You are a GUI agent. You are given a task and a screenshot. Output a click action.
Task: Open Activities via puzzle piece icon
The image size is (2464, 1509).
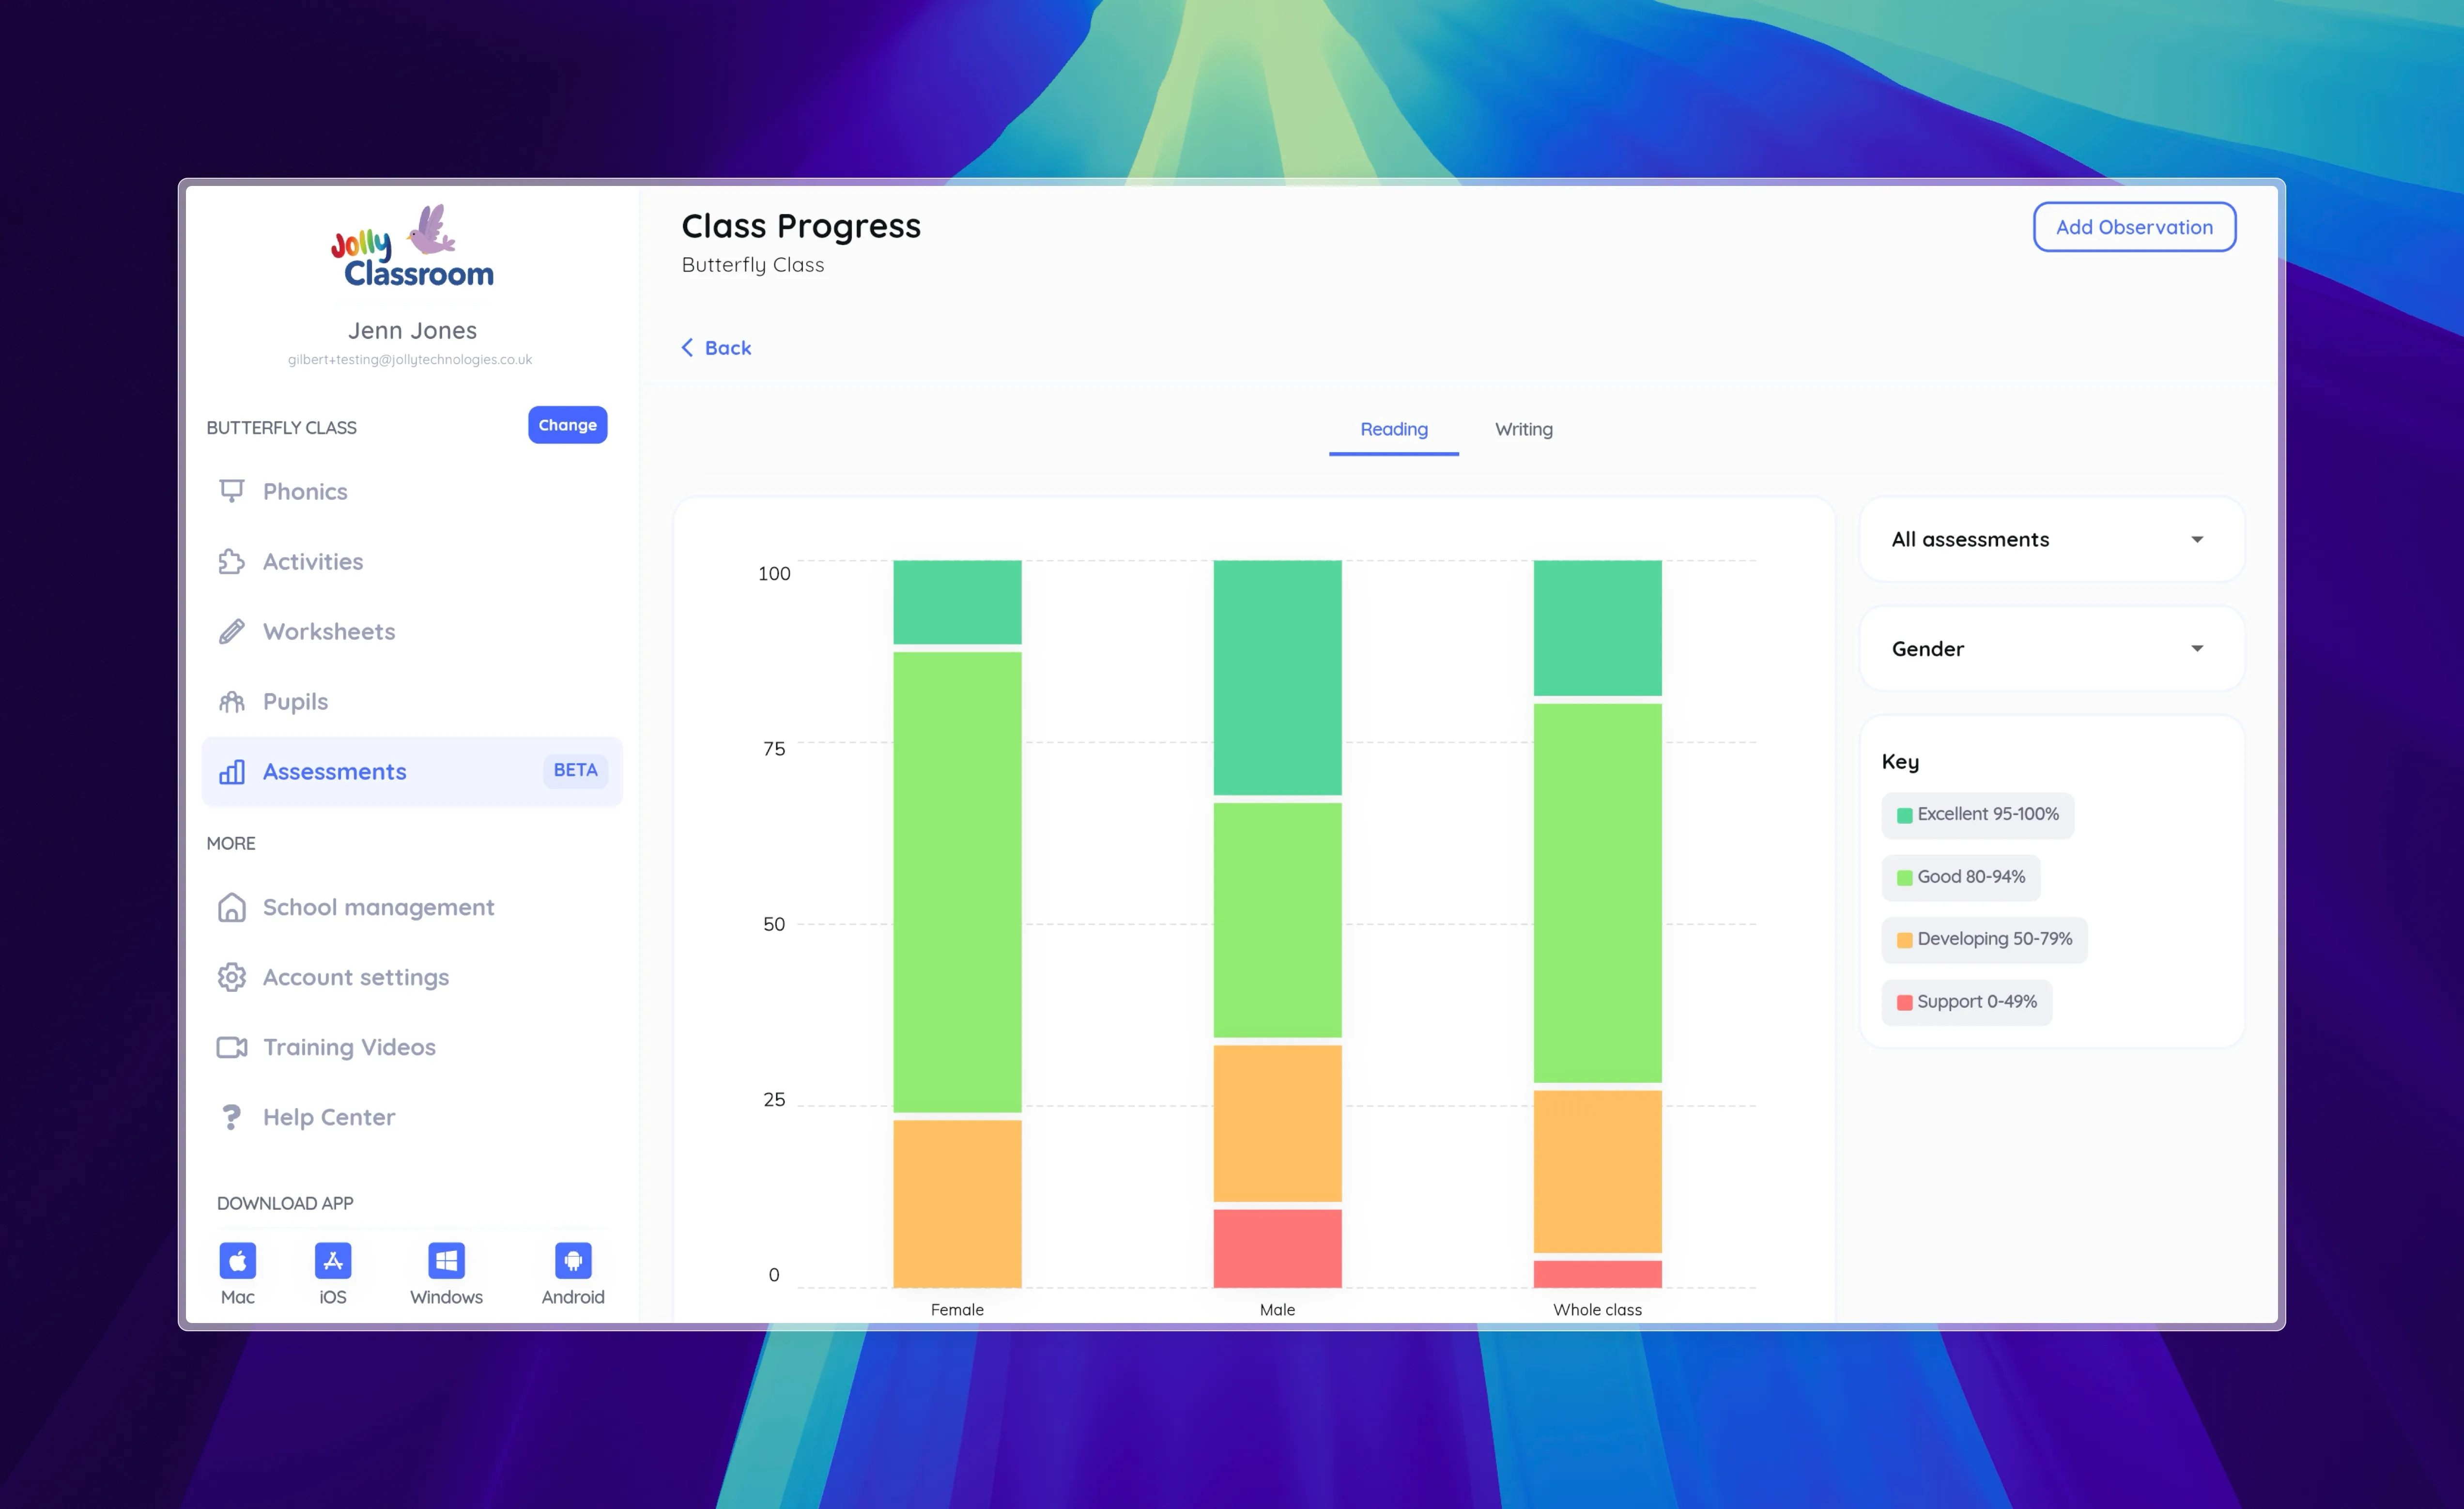click(x=232, y=562)
